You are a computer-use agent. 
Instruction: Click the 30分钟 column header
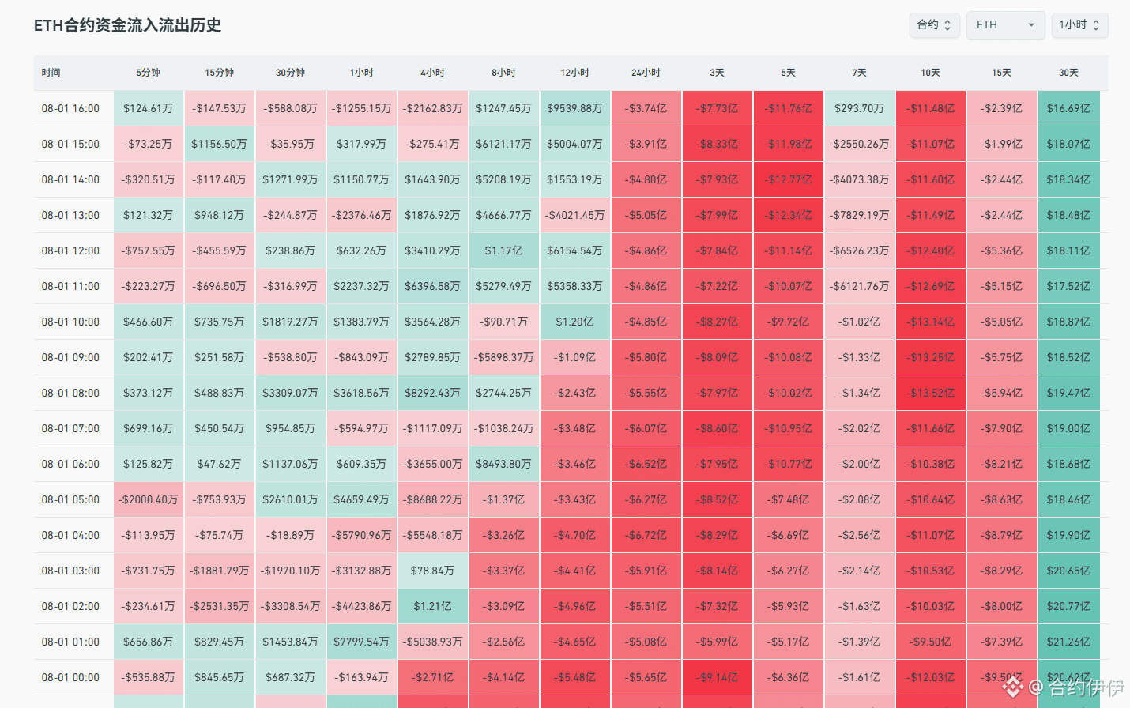click(x=290, y=73)
